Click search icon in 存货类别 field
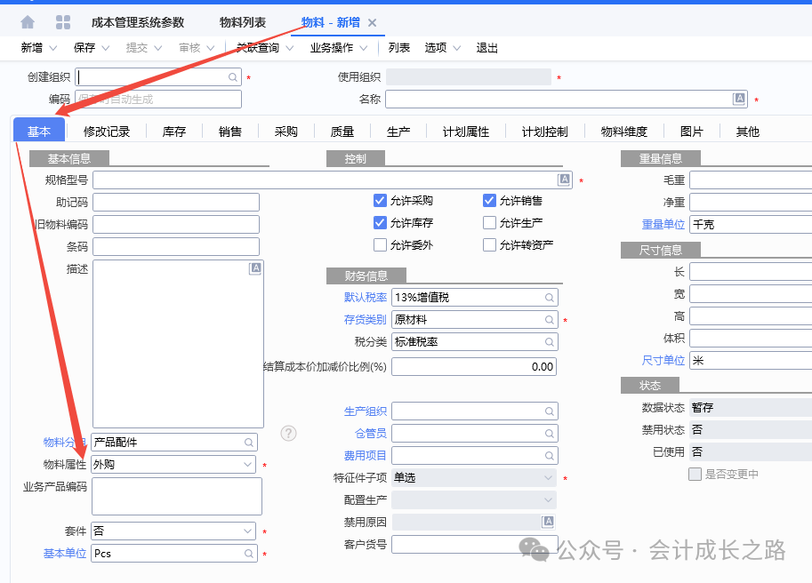Image resolution: width=812 pixels, height=583 pixels. click(550, 320)
